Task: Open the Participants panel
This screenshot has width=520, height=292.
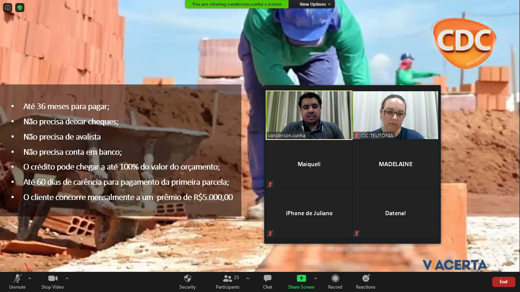Action: pyautogui.click(x=228, y=282)
